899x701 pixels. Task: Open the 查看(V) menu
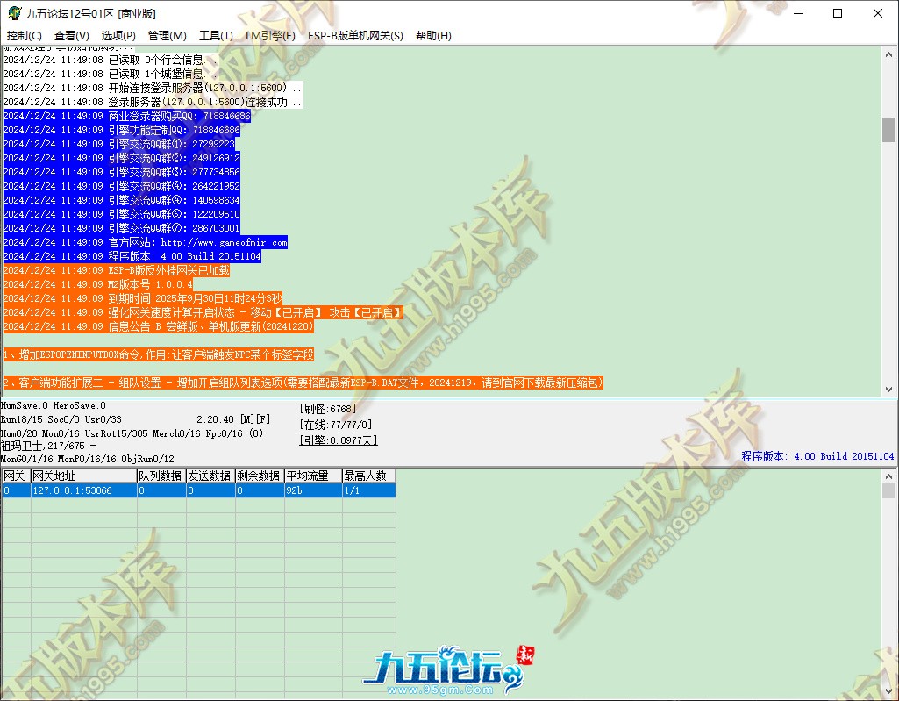pyautogui.click(x=71, y=36)
